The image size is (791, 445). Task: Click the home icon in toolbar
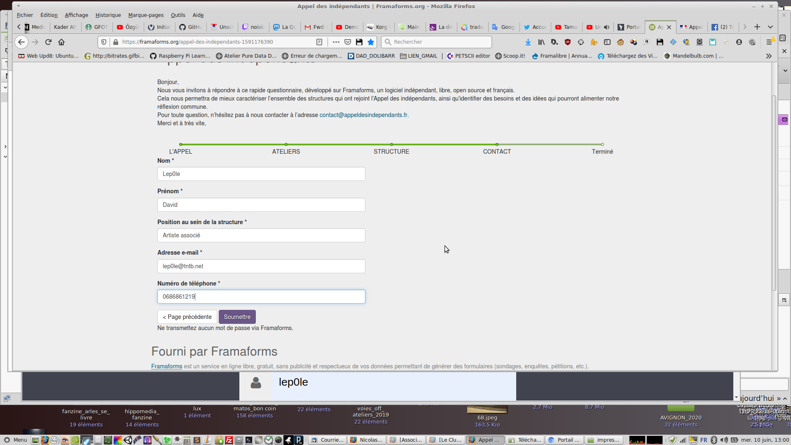(61, 42)
